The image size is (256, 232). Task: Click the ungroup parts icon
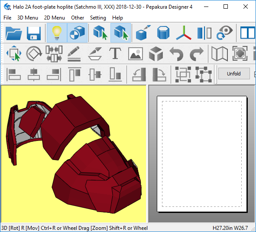(x=204, y=75)
